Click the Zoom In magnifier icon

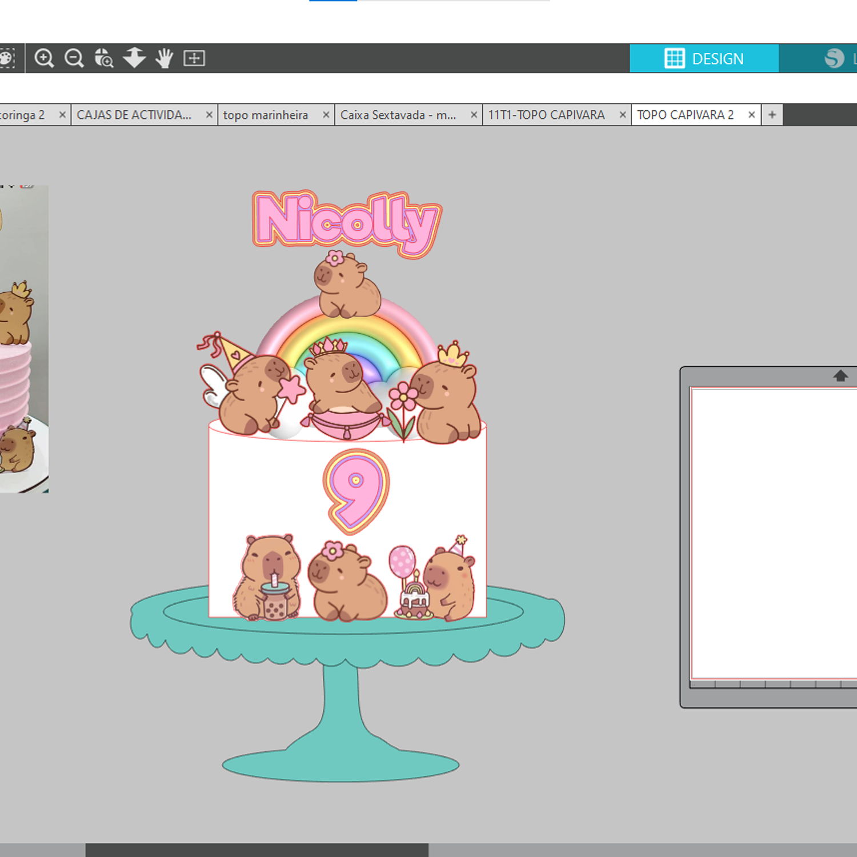(44, 58)
